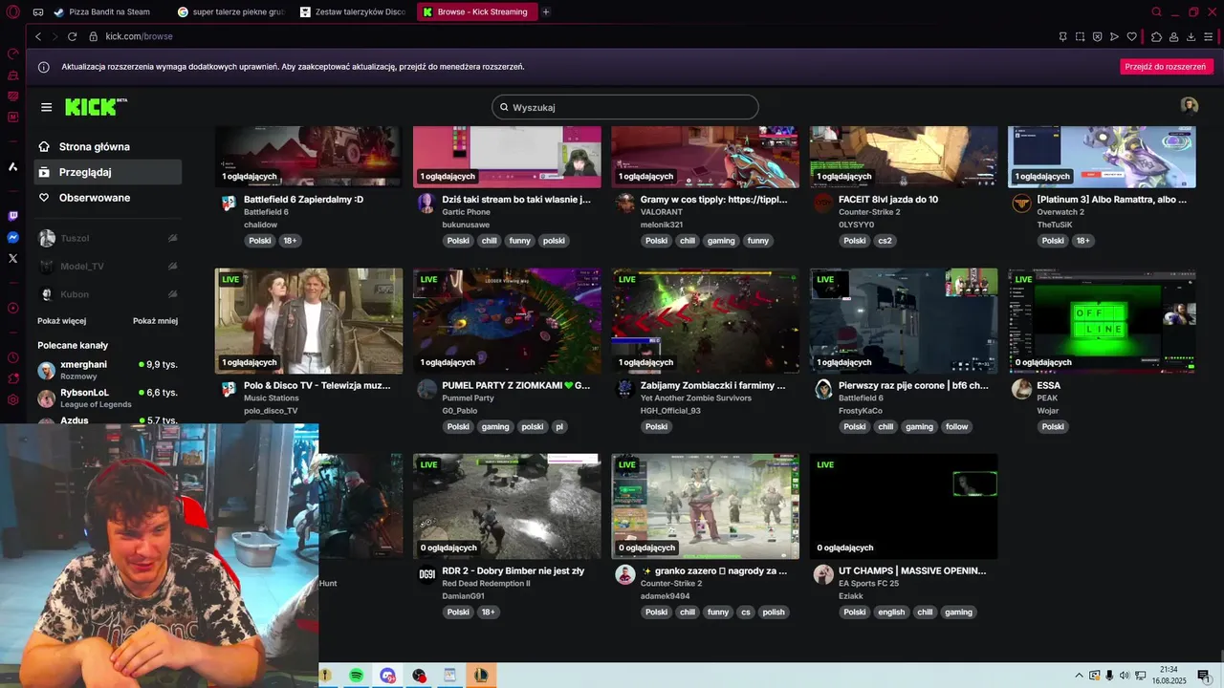Open recommended channel RybsonLoL
The width and height of the screenshot is (1224, 688).
pos(107,398)
